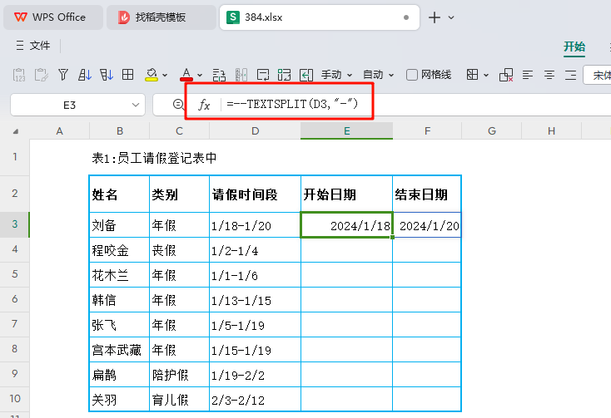Click cell E3 showing 2024/1/18
The width and height of the screenshot is (611, 418).
click(x=346, y=224)
